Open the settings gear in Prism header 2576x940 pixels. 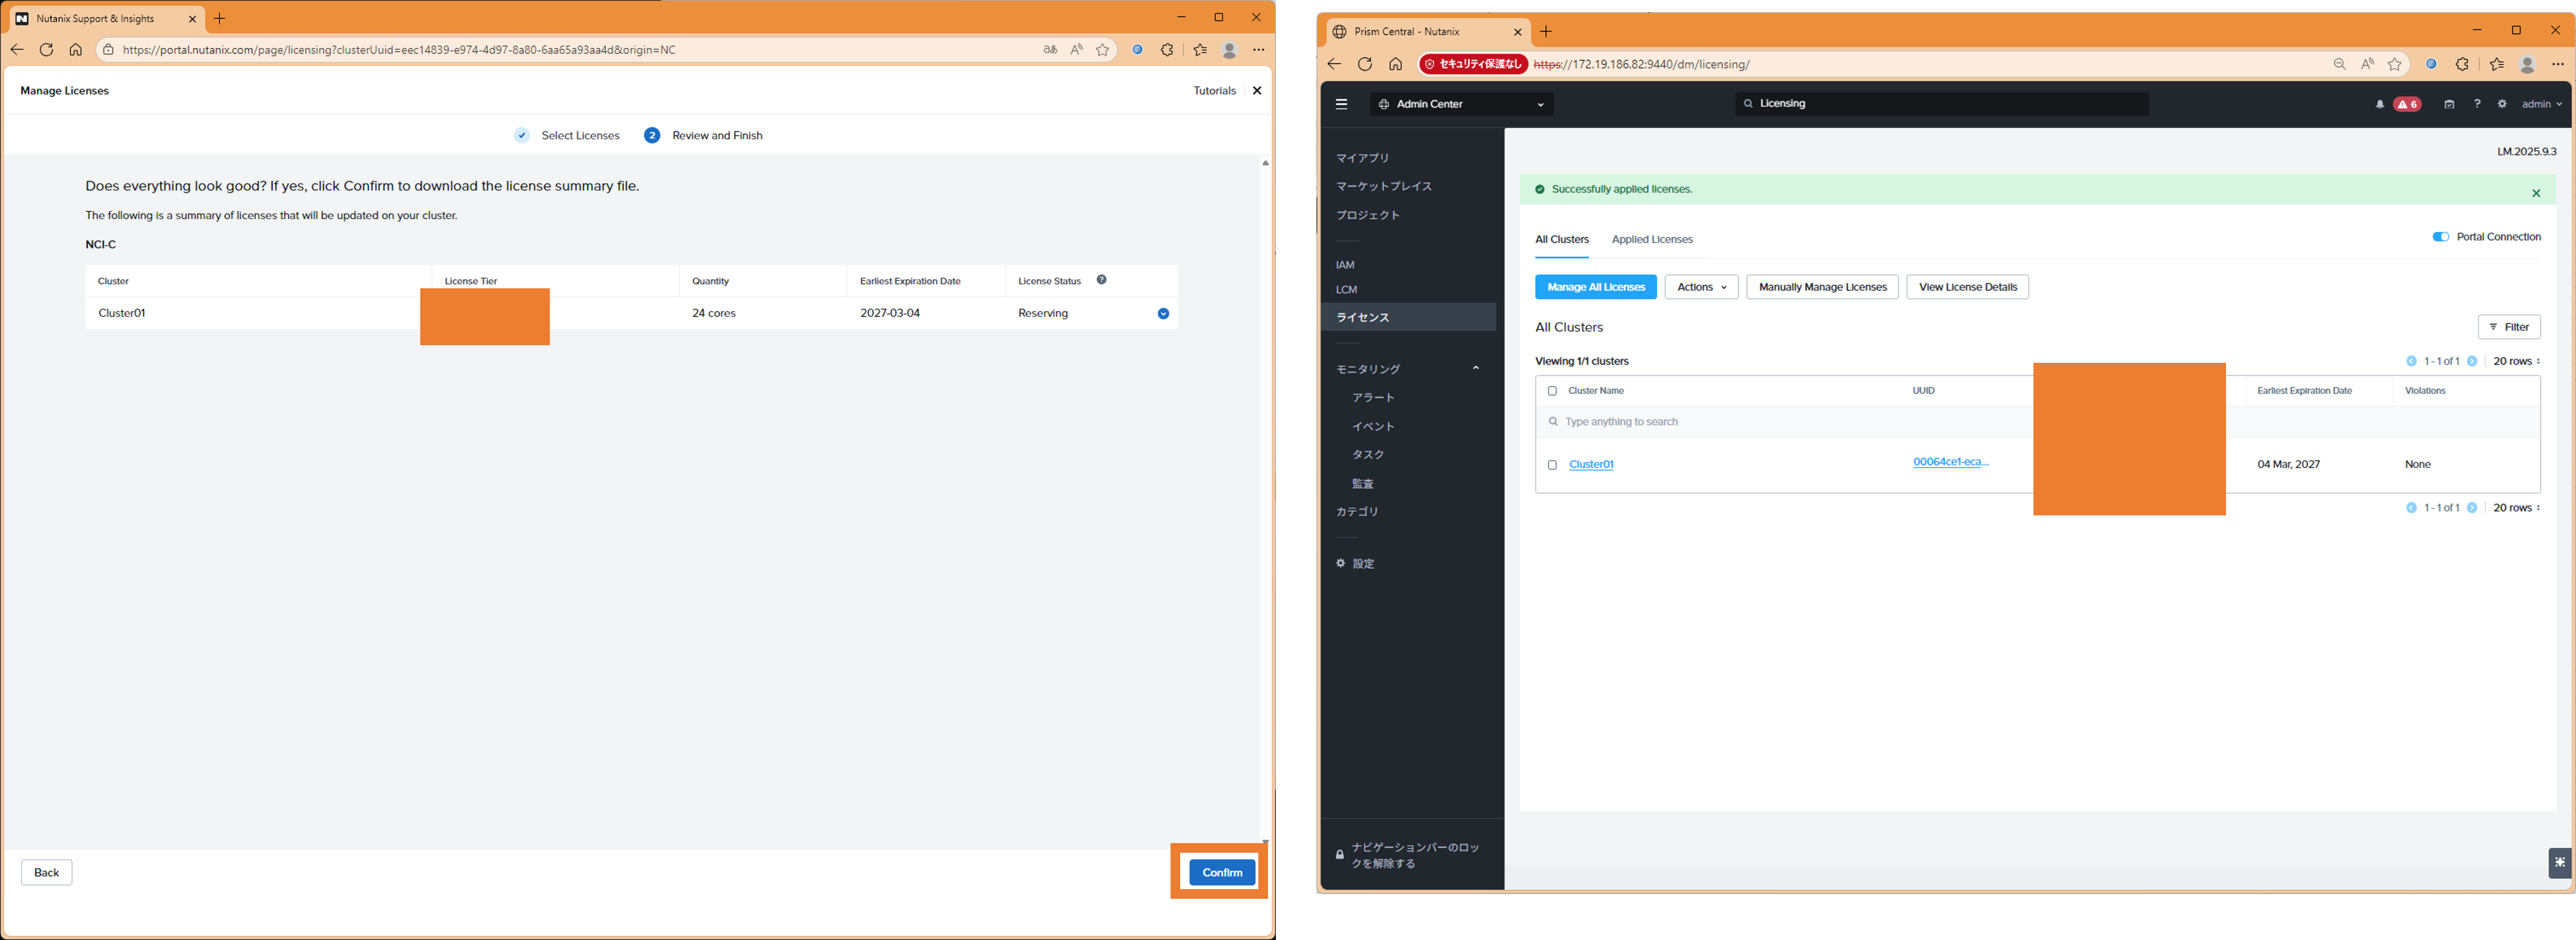pos(2502,104)
